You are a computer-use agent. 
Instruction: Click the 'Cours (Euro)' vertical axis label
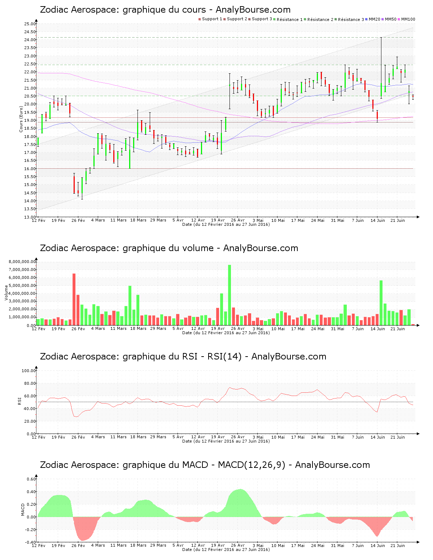pyautogui.click(x=21, y=119)
